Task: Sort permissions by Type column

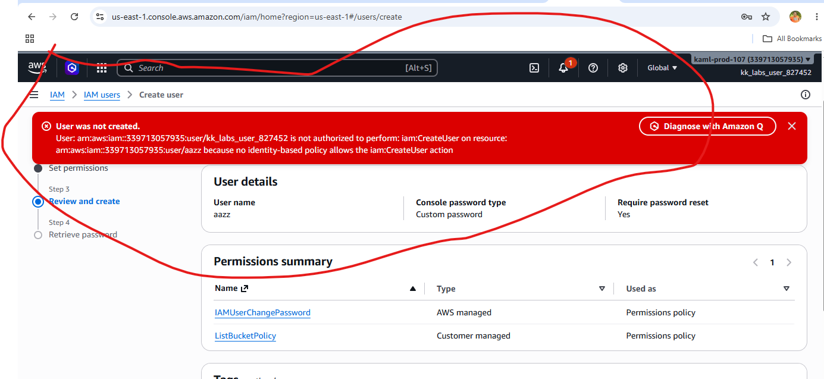Action: click(602, 289)
